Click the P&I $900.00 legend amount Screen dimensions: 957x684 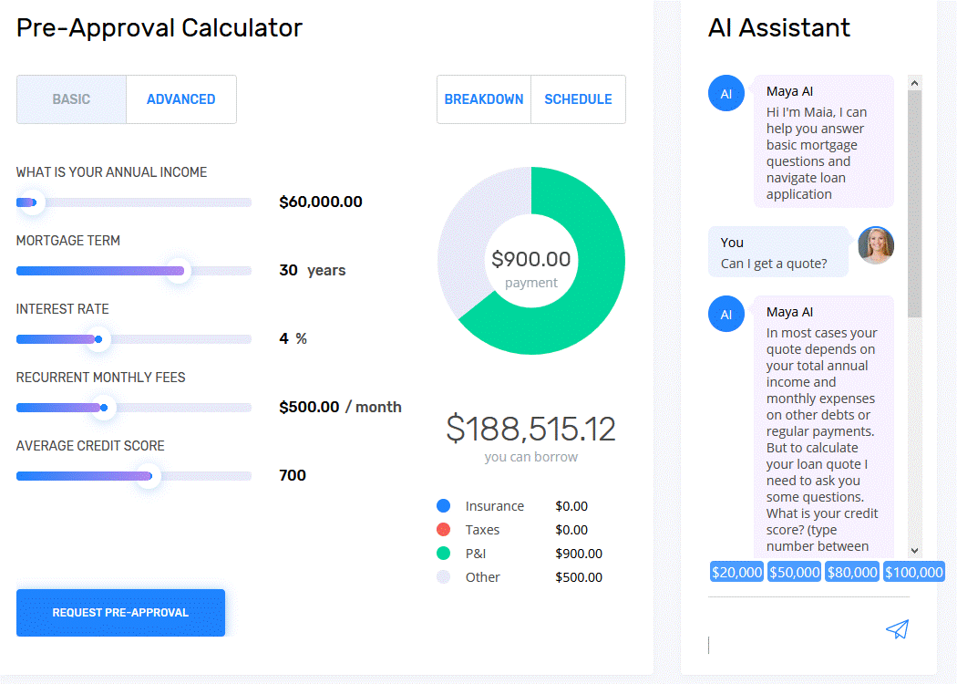click(x=579, y=554)
